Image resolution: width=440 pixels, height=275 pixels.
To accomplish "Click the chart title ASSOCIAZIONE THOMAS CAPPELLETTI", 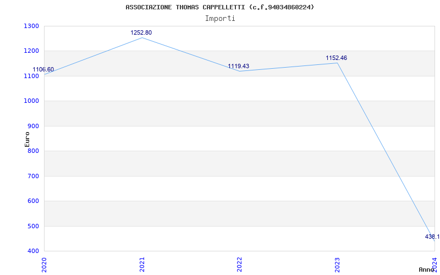I will [x=219, y=7].
